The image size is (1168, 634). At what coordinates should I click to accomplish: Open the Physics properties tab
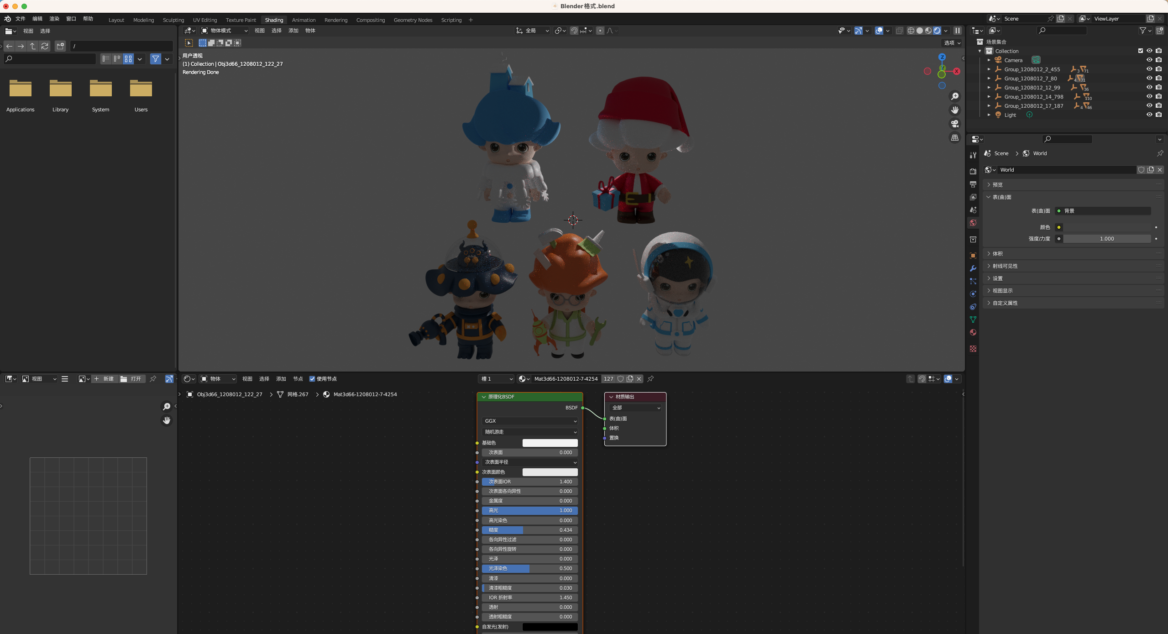[973, 294]
